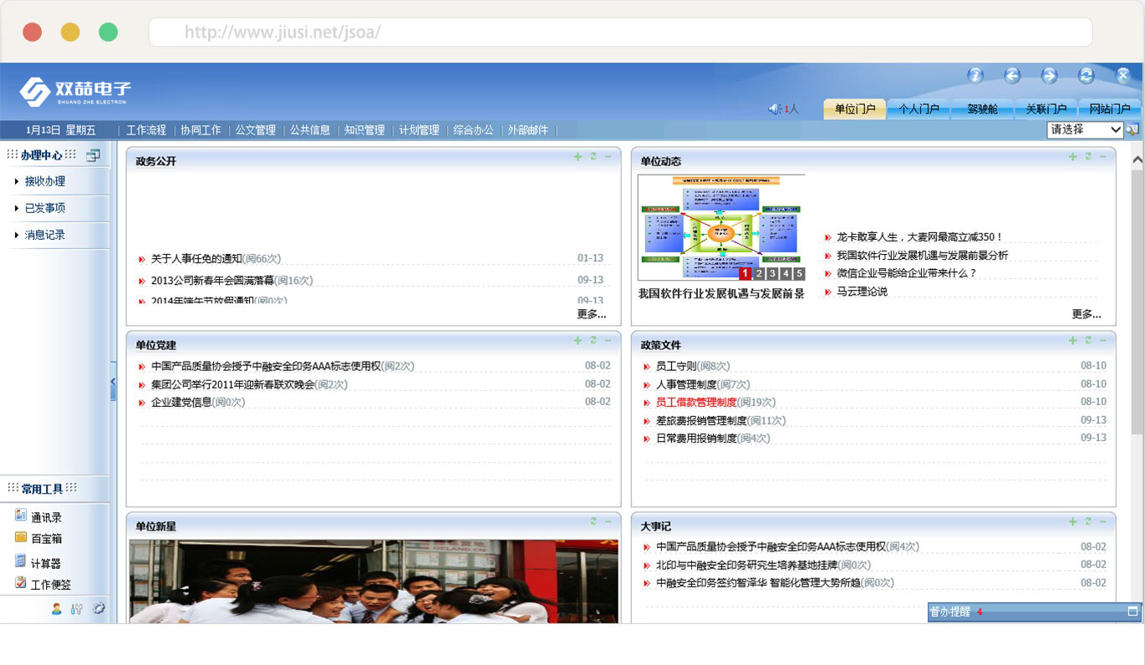The height and width of the screenshot is (665, 1145).
Task: Click the back arrow icon in the header
Action: [1012, 76]
